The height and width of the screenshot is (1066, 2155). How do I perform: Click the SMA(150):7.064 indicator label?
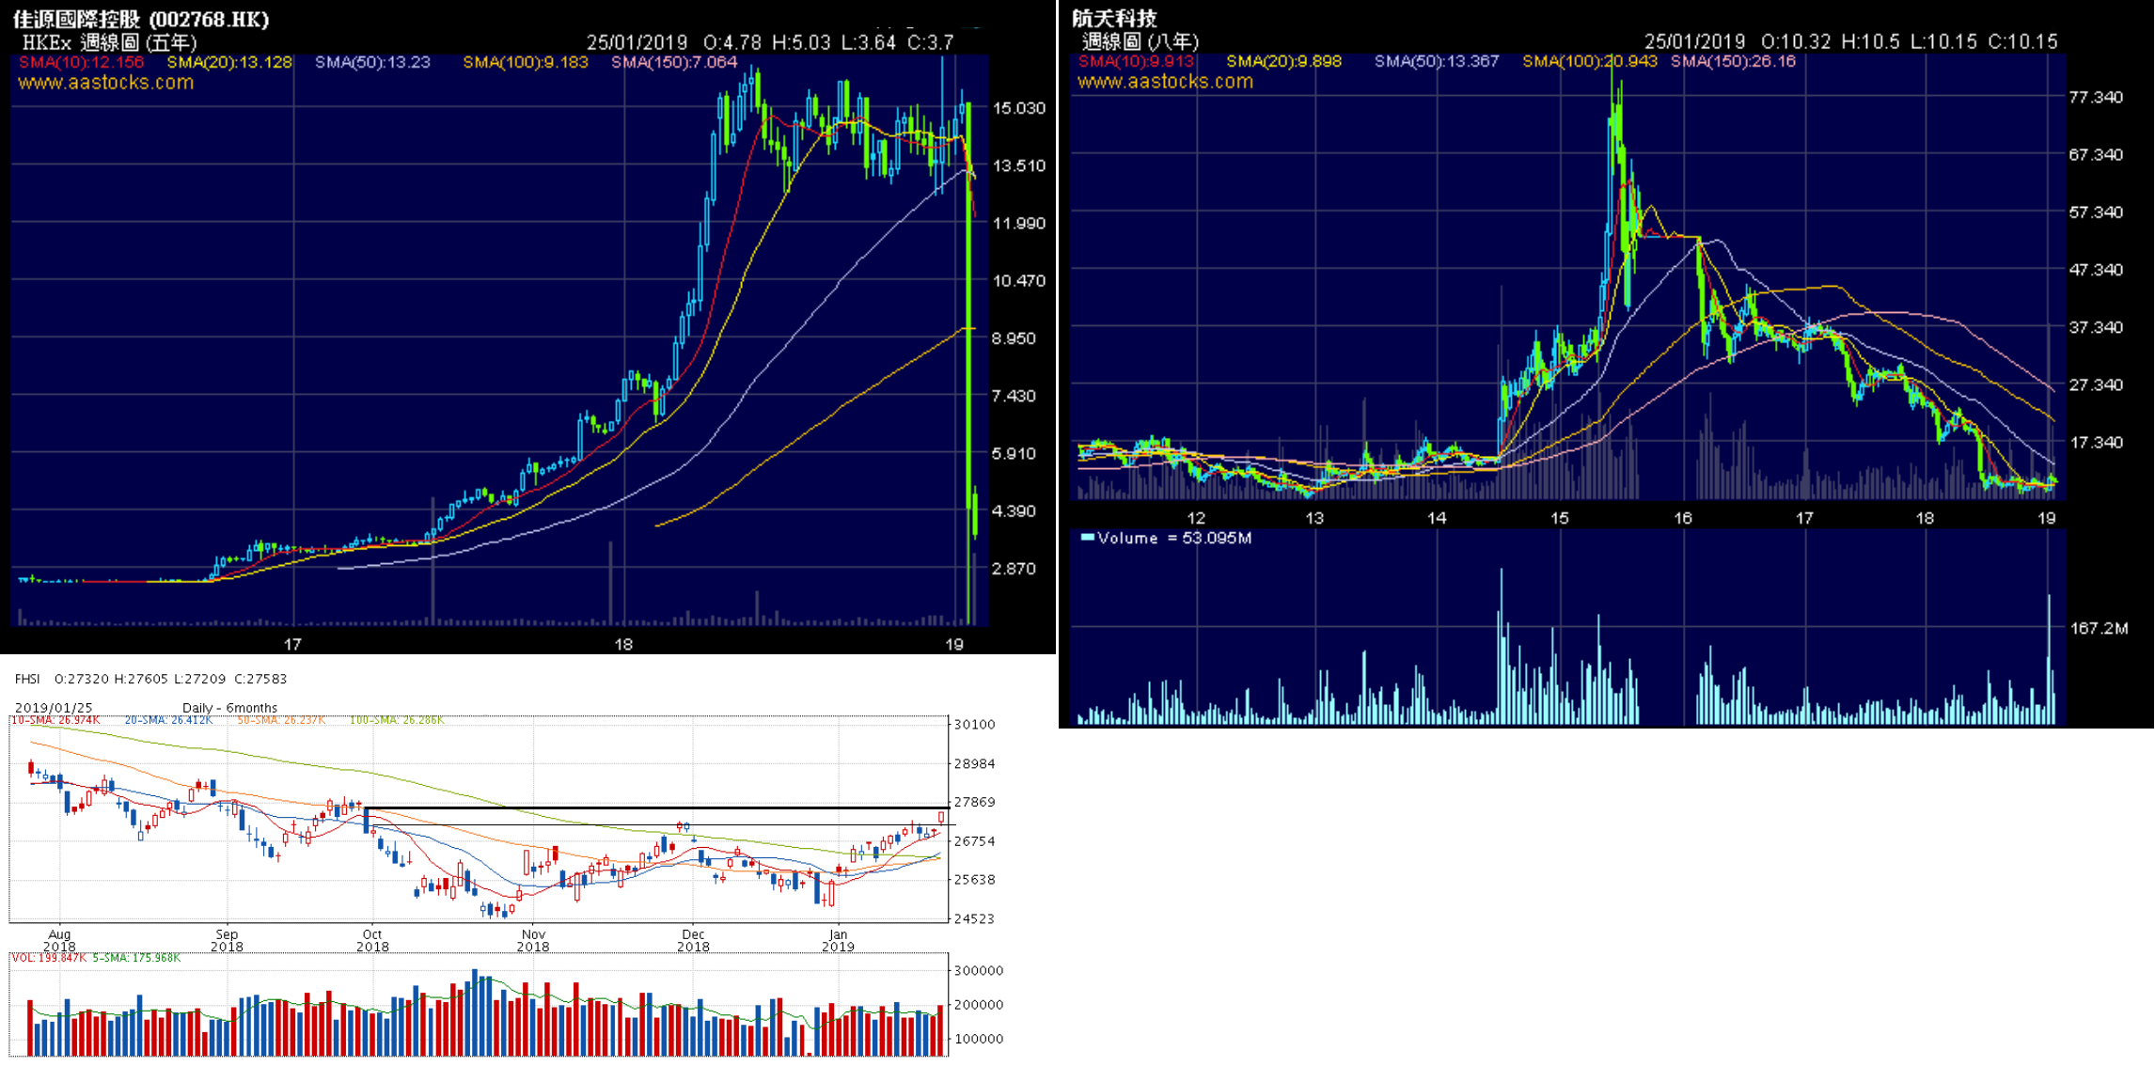673,62
